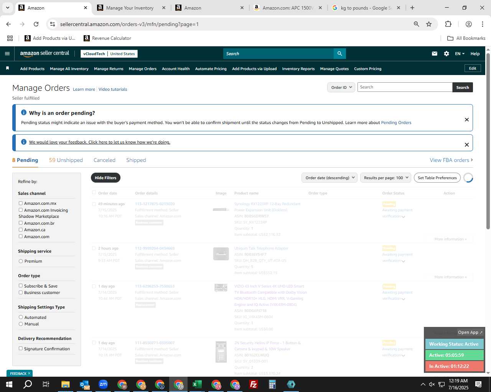The image size is (491, 392).
Task: Open the messages envelope icon
Action: [x=434, y=54]
